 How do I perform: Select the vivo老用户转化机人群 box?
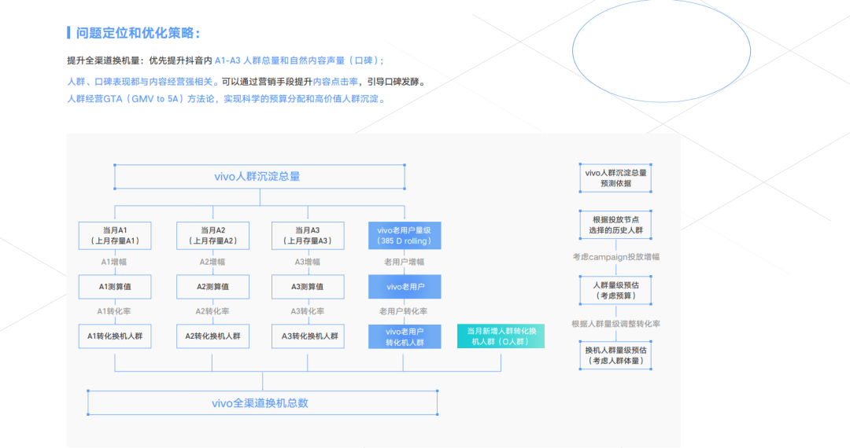(x=405, y=336)
